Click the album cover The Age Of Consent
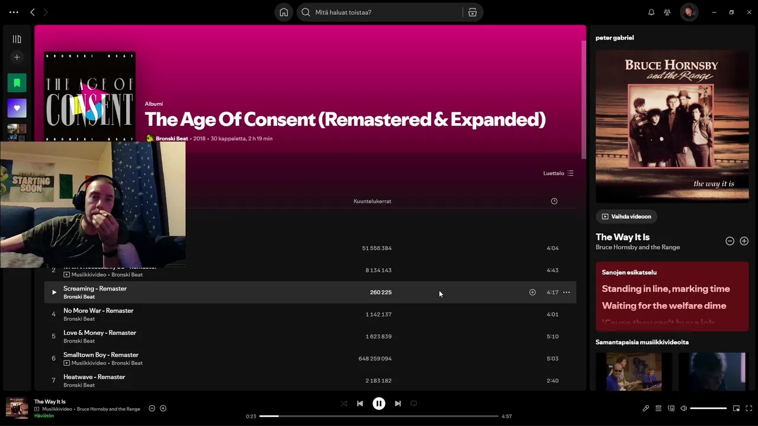Image resolution: width=758 pixels, height=426 pixels. pyautogui.click(x=89, y=96)
